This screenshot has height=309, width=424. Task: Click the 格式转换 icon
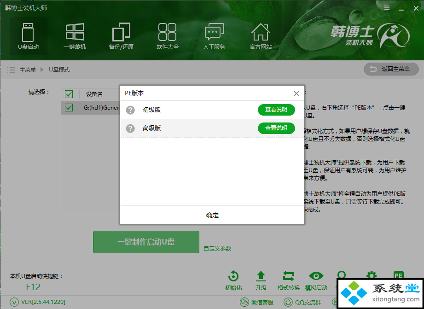[289, 280]
